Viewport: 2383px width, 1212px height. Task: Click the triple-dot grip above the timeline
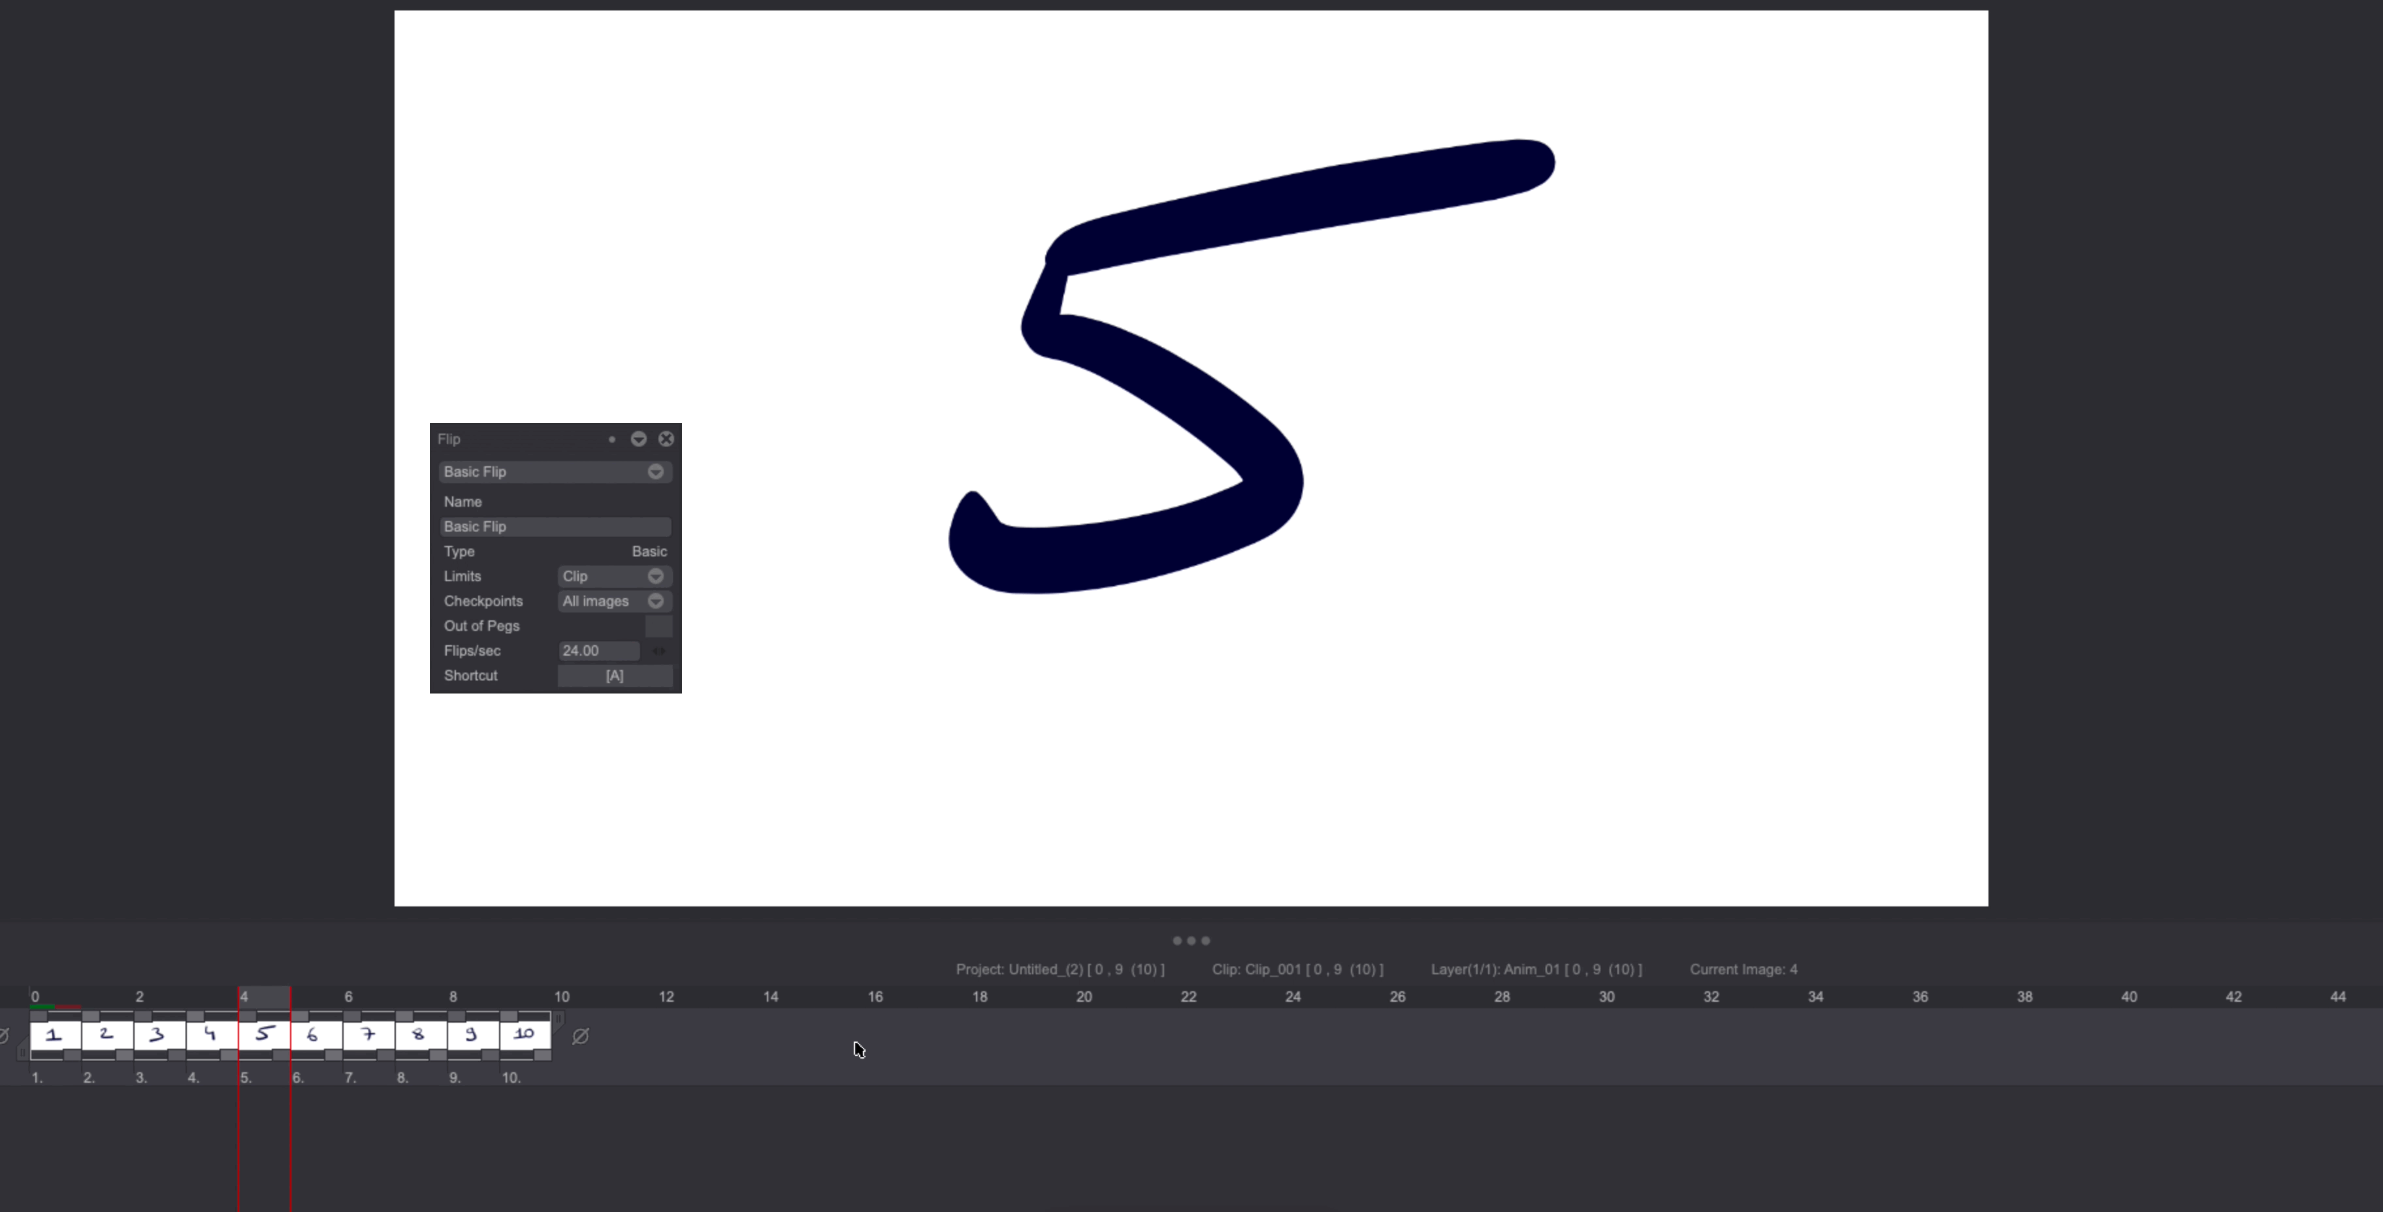(x=1191, y=940)
